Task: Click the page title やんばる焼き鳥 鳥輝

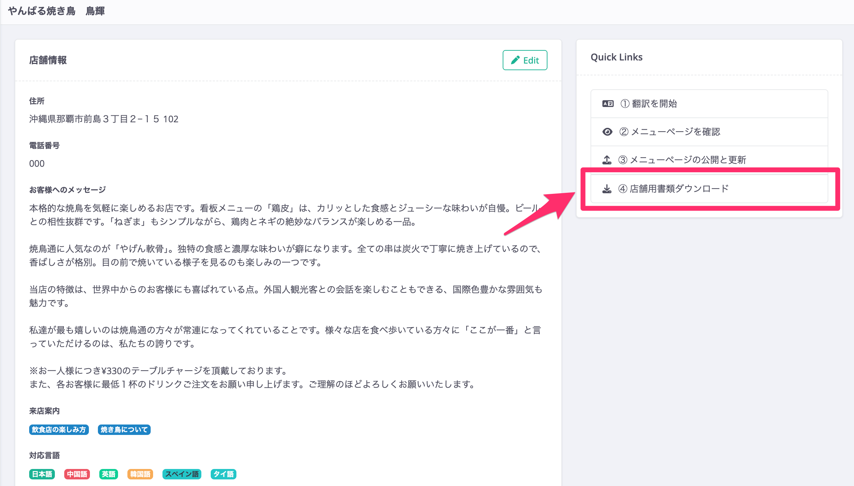Action: 56,11
